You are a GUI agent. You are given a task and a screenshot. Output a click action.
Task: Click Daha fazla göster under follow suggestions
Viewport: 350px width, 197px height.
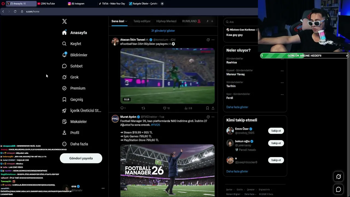tap(237, 171)
